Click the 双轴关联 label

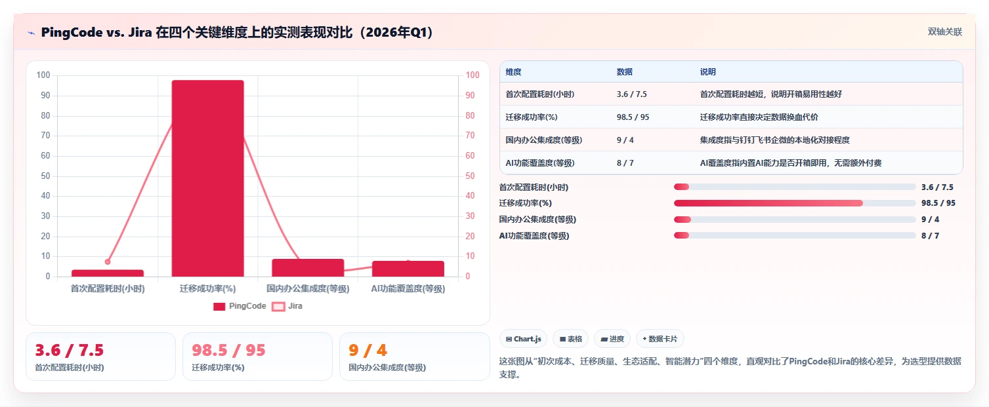(944, 32)
